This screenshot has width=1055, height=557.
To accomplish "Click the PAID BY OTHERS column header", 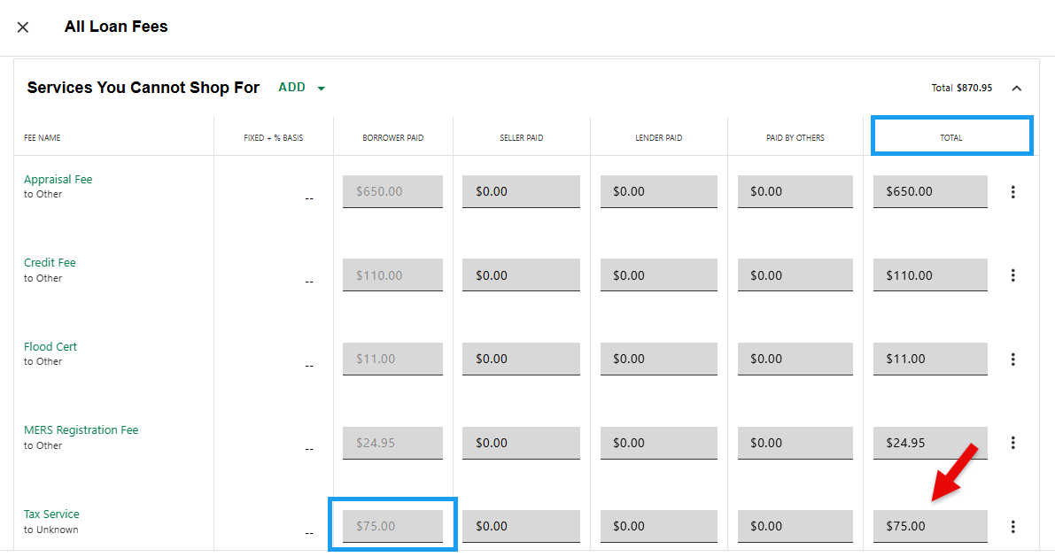I will [x=795, y=138].
